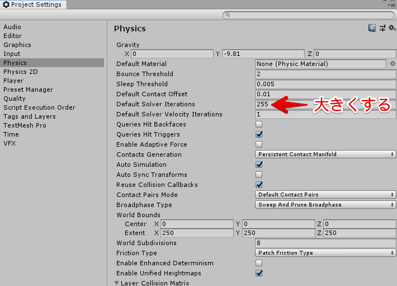
Task: Select Physics settings category
Action: pyautogui.click(x=52, y=63)
